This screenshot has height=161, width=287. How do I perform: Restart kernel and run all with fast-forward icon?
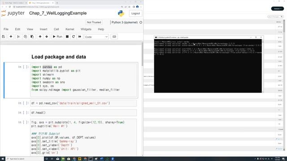pos(80,37)
